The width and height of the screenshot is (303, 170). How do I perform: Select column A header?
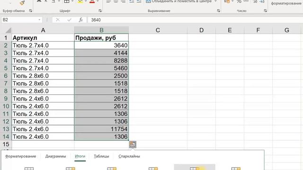[x=43, y=30]
